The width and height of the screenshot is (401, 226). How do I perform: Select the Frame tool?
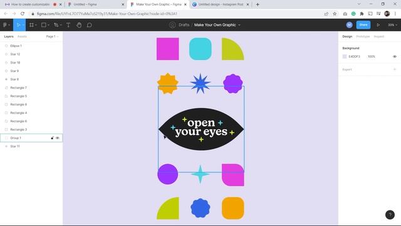tap(31, 25)
